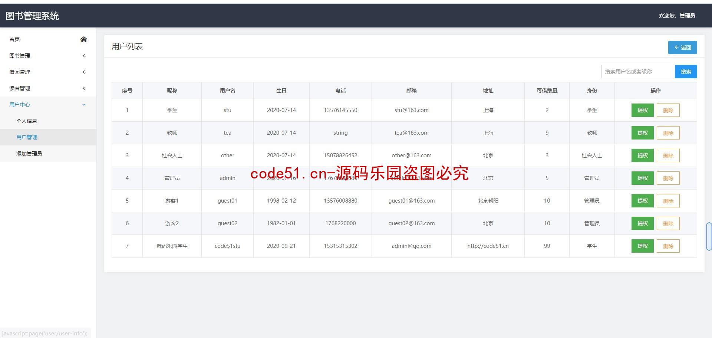
Task: Click 删除 for user guest02
Action: (668, 223)
